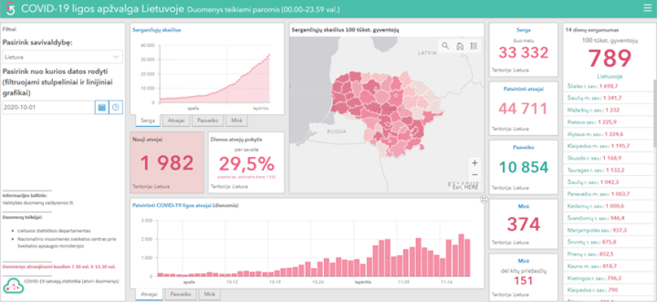Viewport: 657px width, 302px height.
Task: Open the map legend list icon
Action: pyautogui.click(x=473, y=46)
